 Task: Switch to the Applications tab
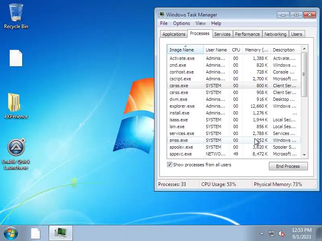pos(174,34)
